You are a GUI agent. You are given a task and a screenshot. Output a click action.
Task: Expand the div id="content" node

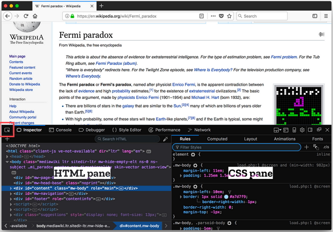(11, 188)
